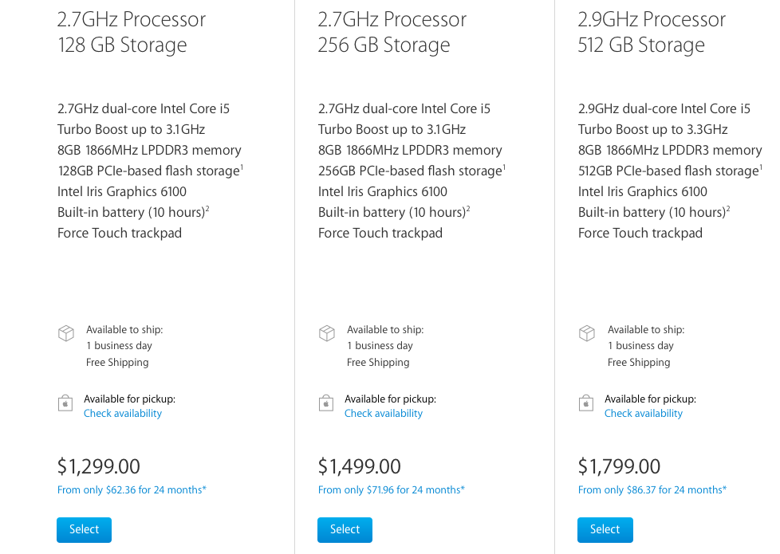Viewport: 780px width, 554px height.
Task: Select the $1,499.00 MacBook configuration
Action: click(345, 529)
